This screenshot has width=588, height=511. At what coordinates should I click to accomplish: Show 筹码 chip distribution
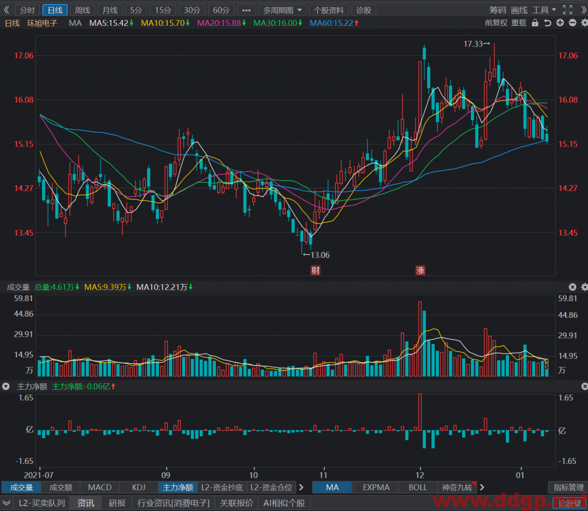coord(498,10)
